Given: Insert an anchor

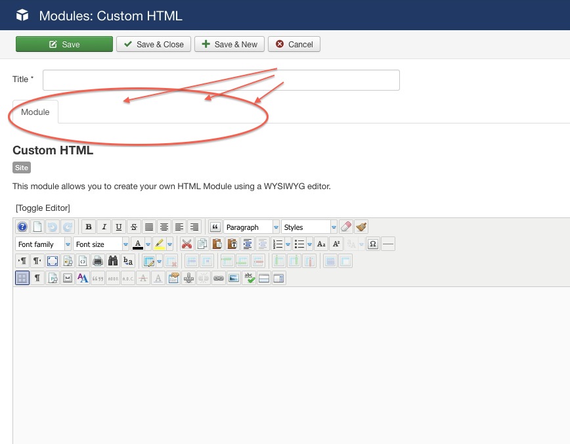Looking at the screenshot, I should [x=188, y=278].
